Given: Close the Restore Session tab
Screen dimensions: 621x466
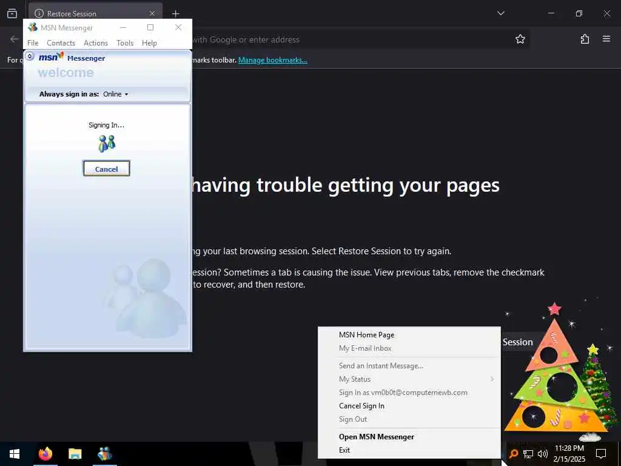Looking at the screenshot, I should pos(152,13).
